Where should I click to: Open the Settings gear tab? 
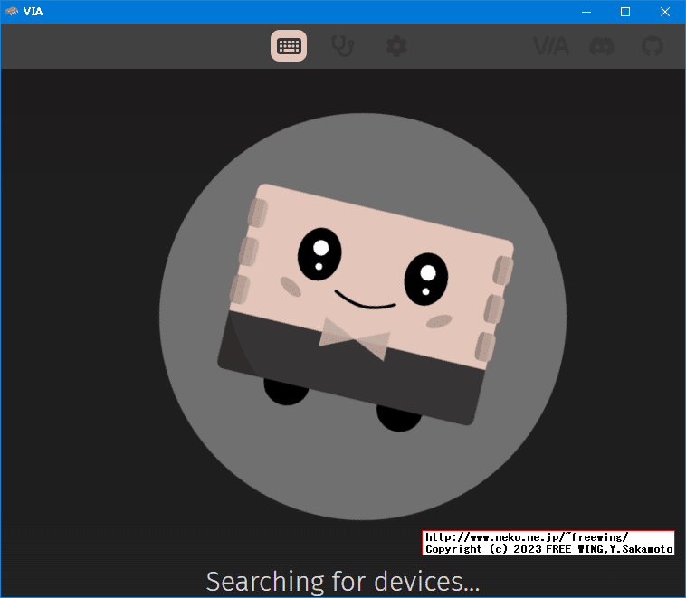(396, 46)
